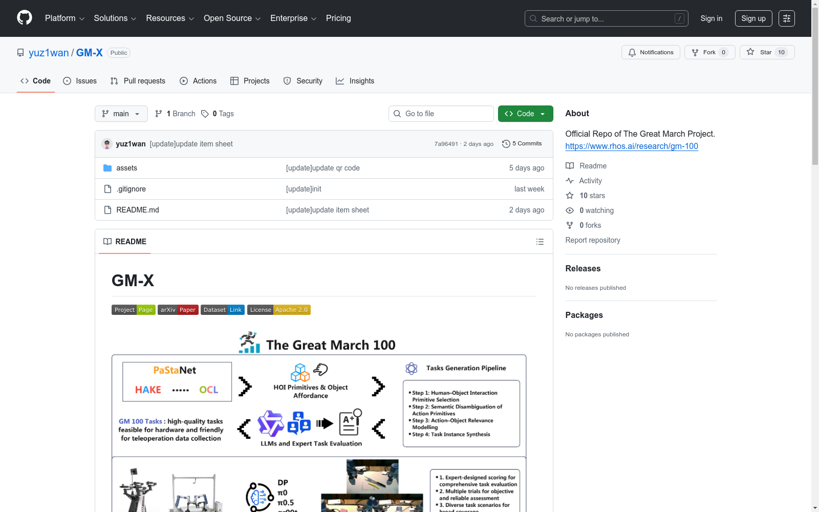Screen dimensions: 819x512
Task: Open the Security tab
Action: [x=303, y=81]
